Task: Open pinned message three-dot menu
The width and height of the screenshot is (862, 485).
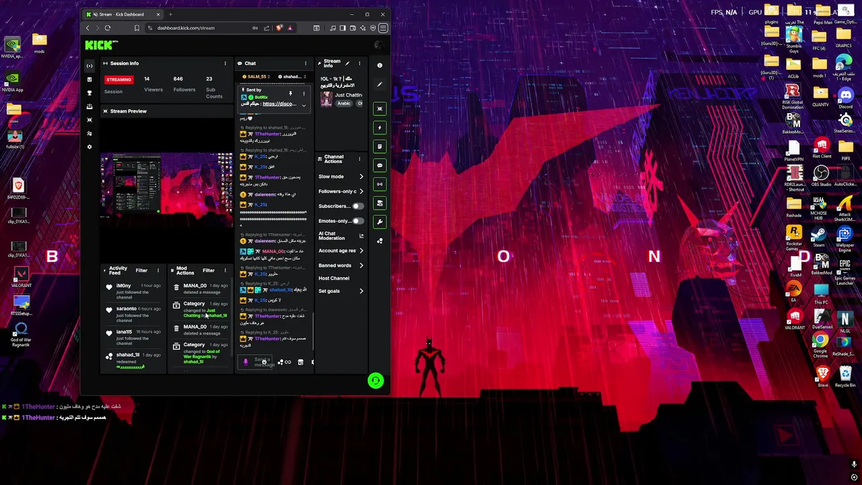Action: 304,93
